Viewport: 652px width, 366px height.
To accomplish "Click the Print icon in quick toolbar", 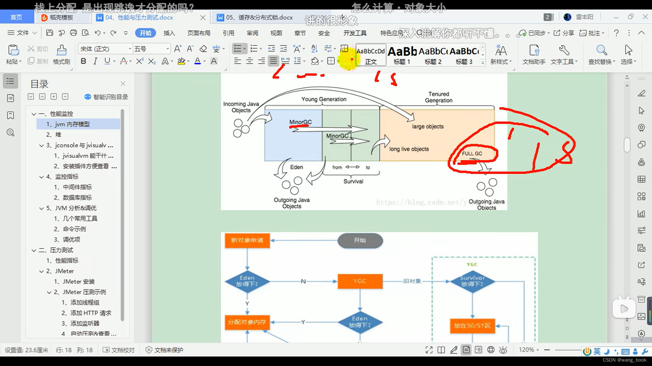I will [73, 33].
